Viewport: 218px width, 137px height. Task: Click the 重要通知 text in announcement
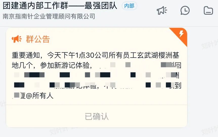tap(26, 55)
